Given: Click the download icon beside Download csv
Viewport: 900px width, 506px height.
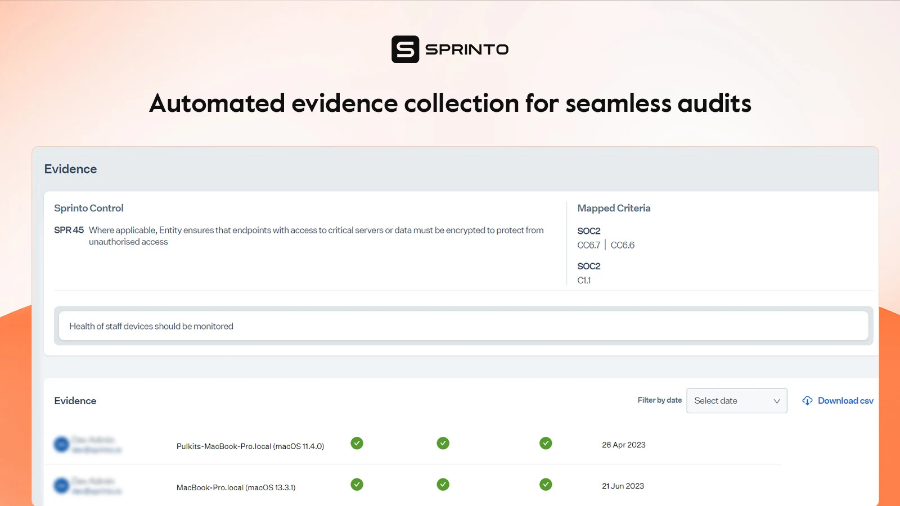Looking at the screenshot, I should coord(807,400).
